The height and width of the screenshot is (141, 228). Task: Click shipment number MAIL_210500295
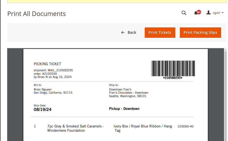point(60,70)
